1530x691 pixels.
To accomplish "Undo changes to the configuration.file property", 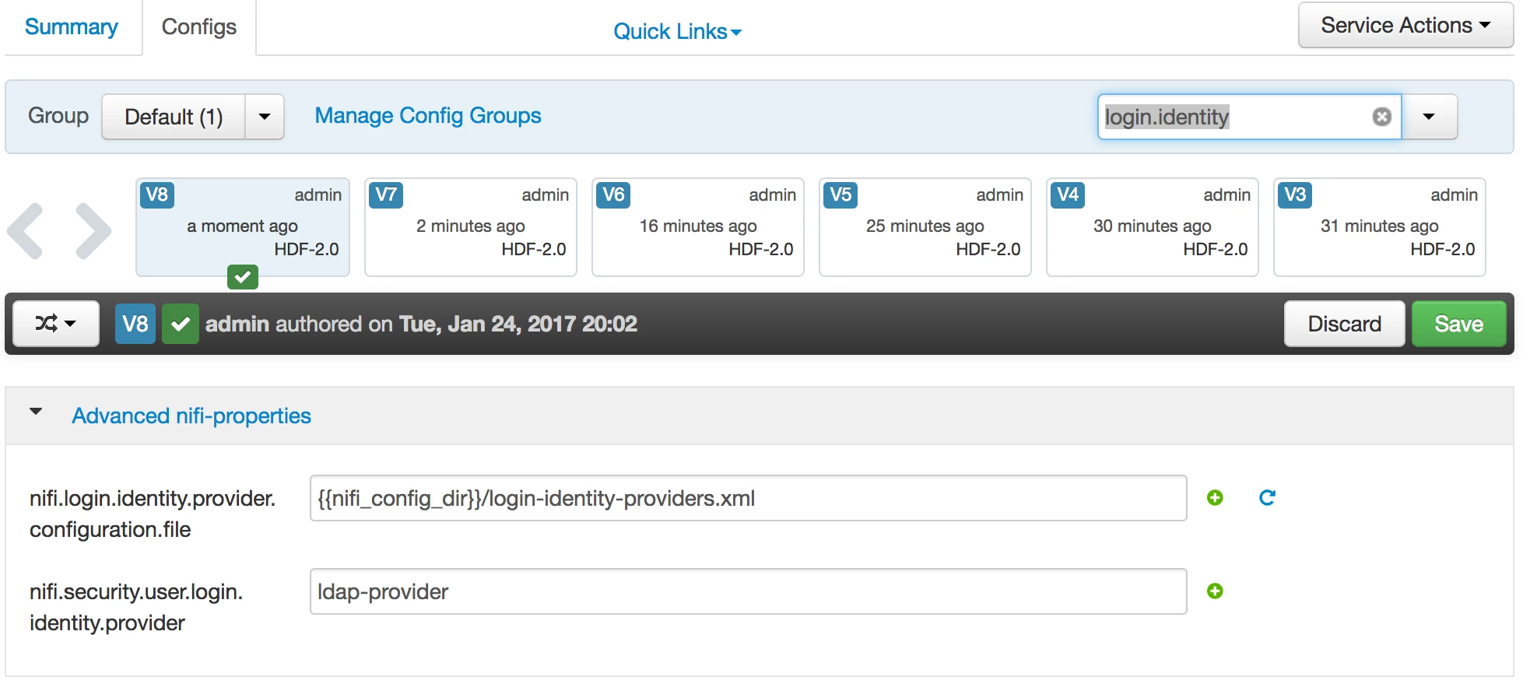I will click(1267, 498).
